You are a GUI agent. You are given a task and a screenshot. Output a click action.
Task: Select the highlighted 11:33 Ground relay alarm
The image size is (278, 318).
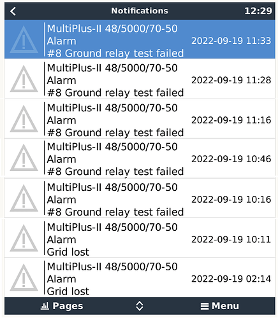[x=140, y=39]
